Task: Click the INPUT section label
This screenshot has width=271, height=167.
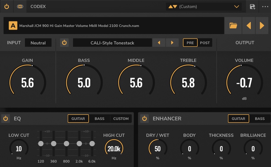Action: (14, 43)
